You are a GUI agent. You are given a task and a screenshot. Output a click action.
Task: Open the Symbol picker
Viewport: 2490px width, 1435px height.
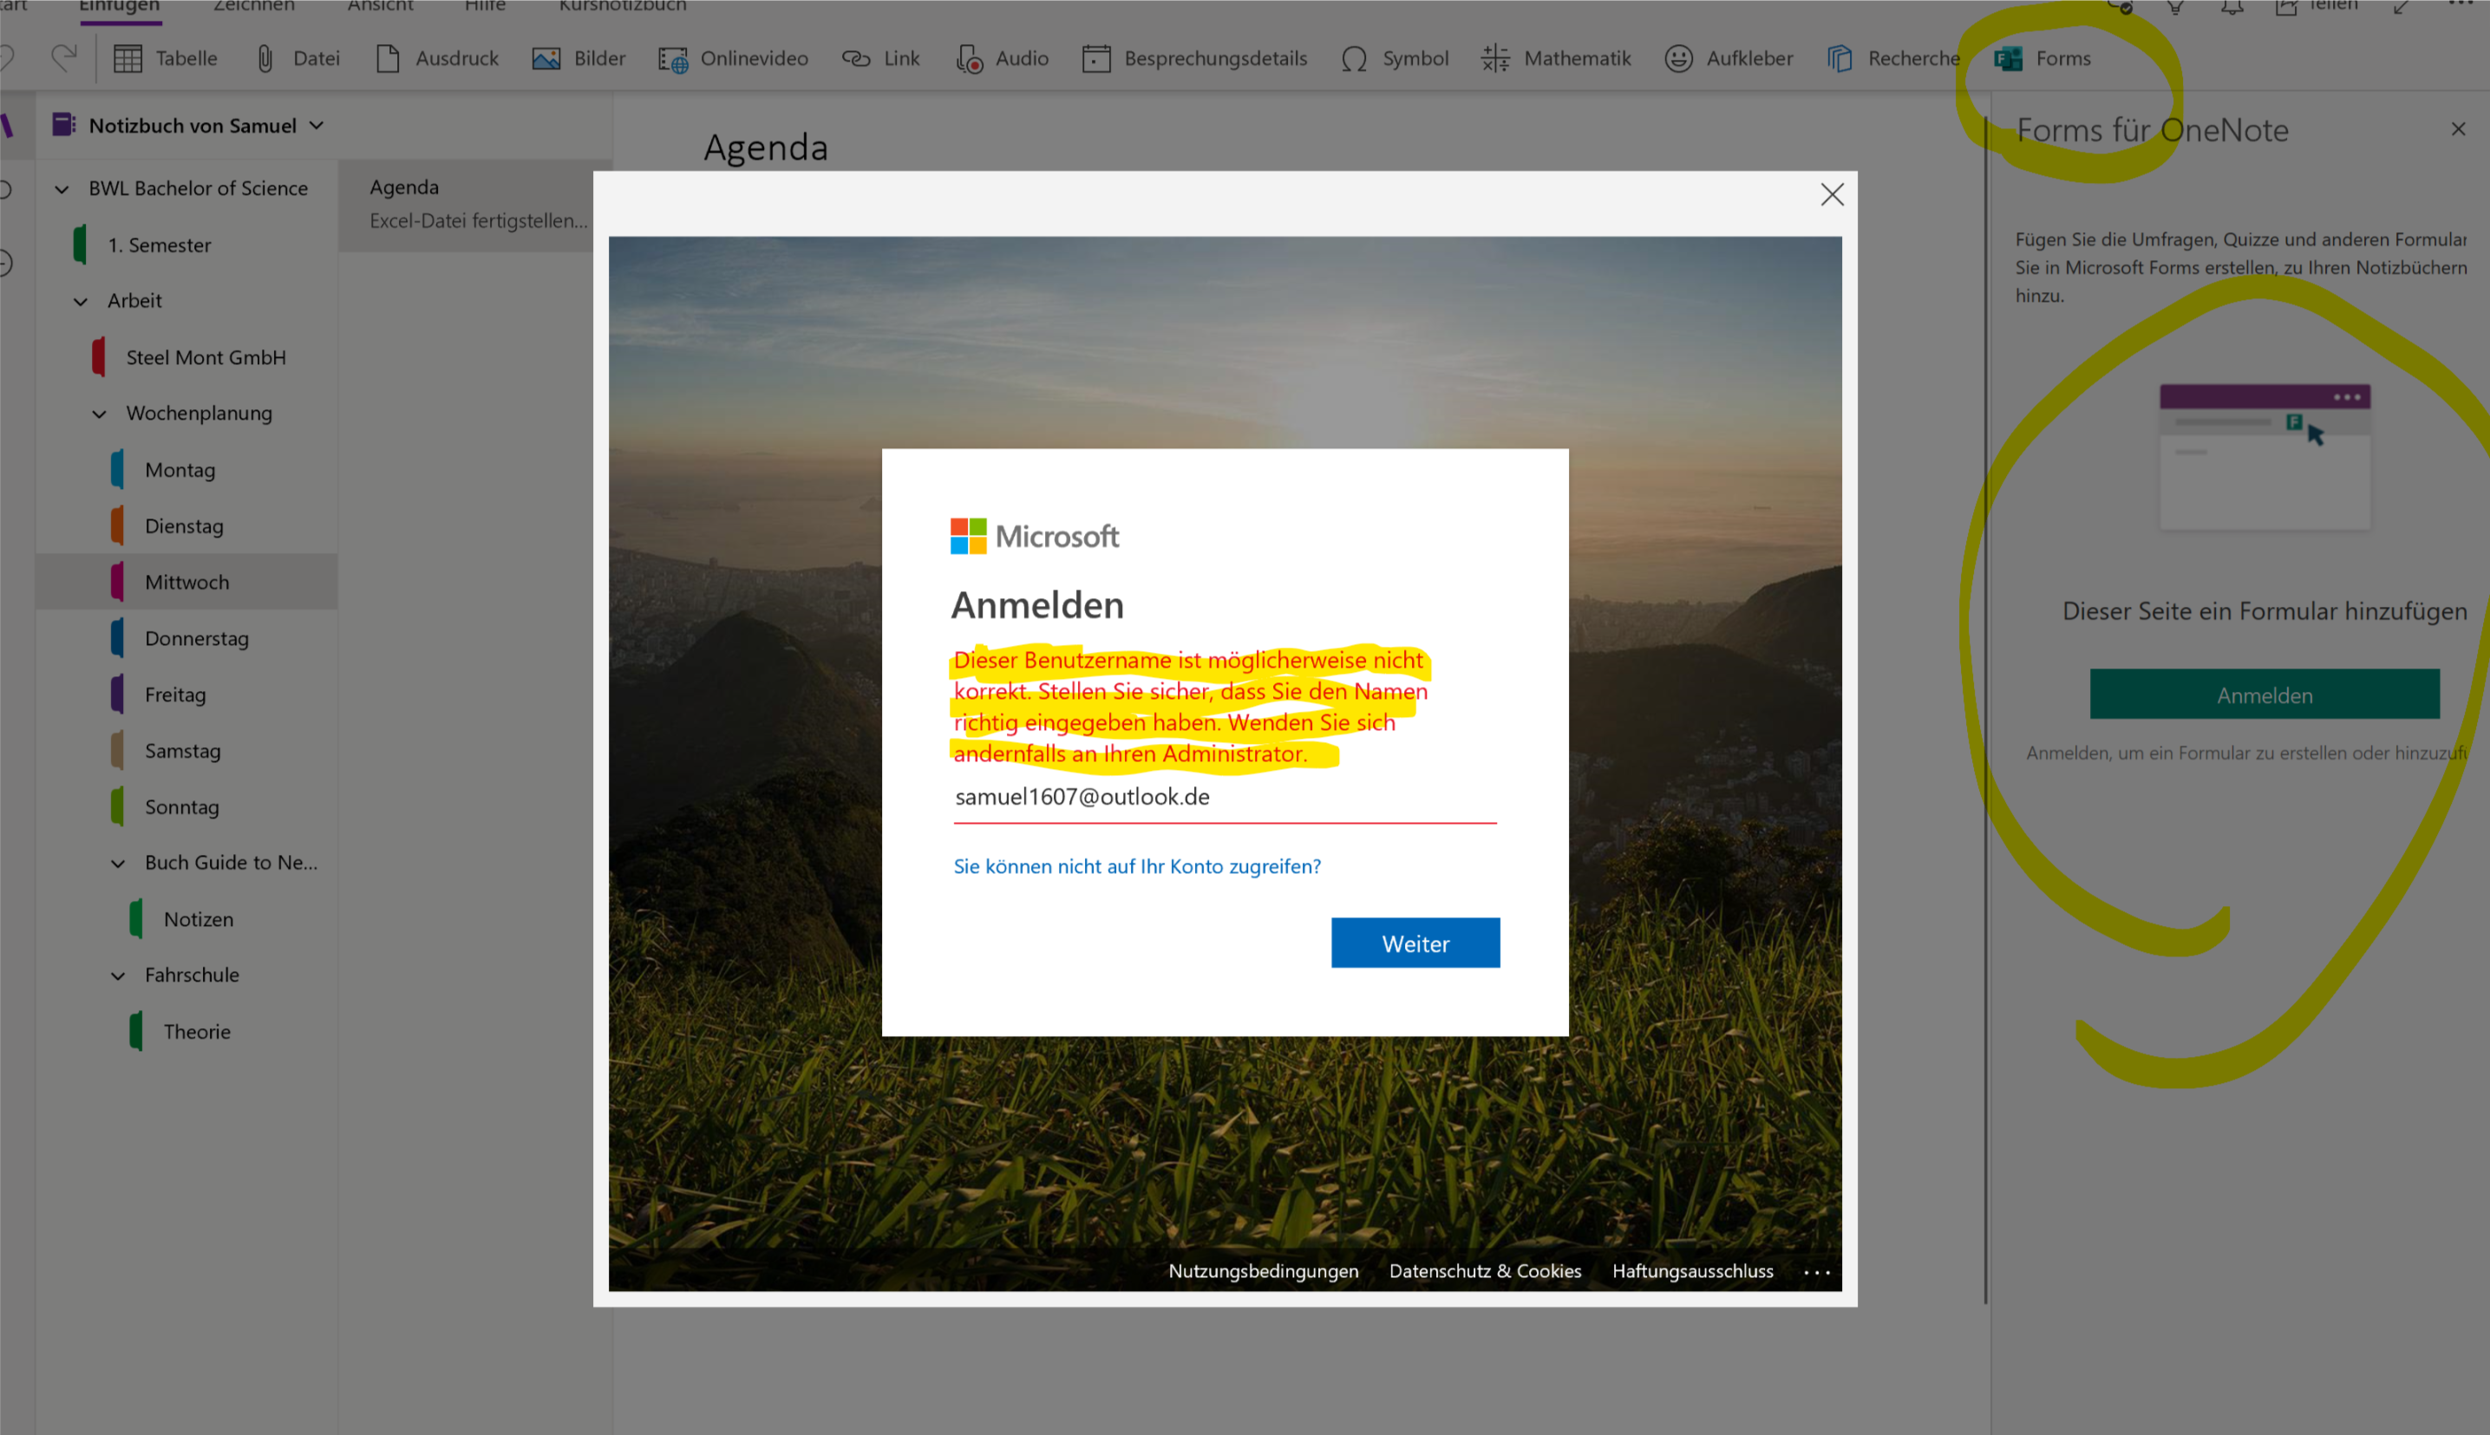[1394, 58]
